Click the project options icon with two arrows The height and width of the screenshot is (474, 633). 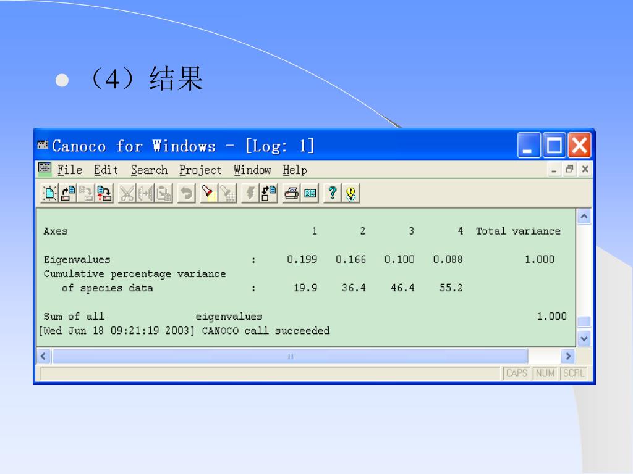click(x=268, y=193)
